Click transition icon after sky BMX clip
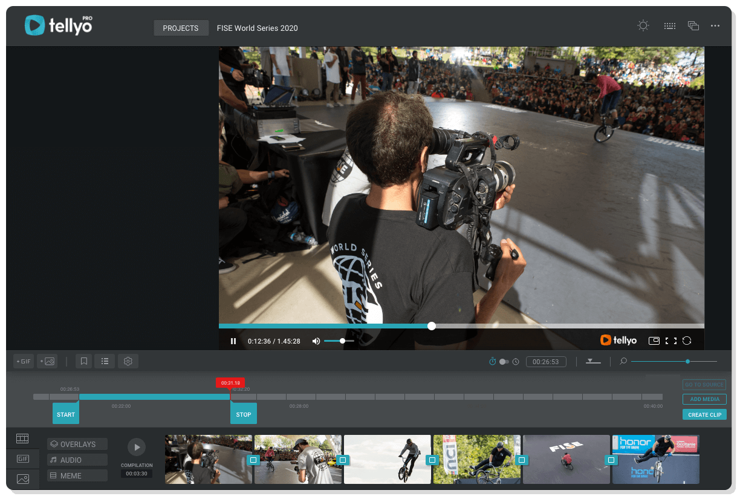 tap(432, 460)
